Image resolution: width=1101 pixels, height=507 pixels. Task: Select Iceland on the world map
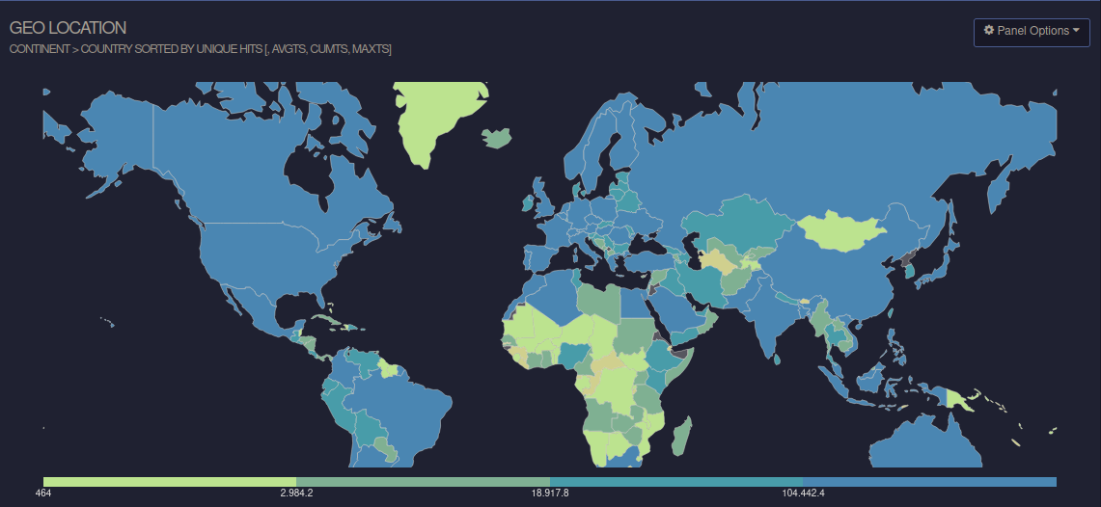[498, 138]
